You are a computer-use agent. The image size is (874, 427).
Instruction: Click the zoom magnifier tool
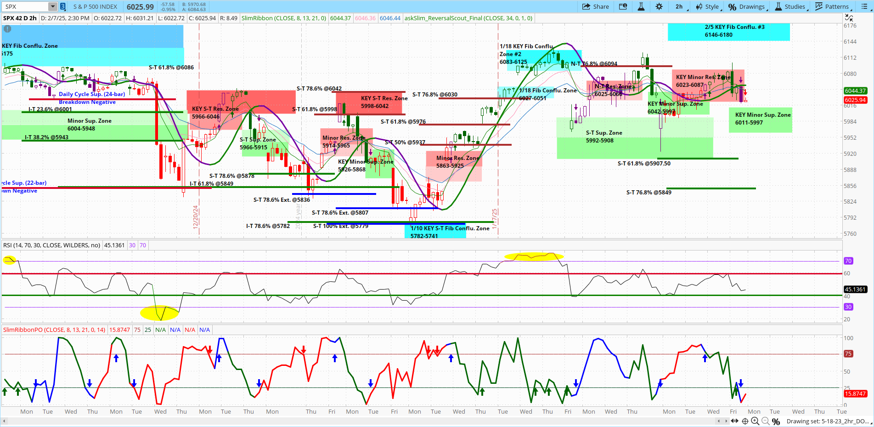click(756, 421)
